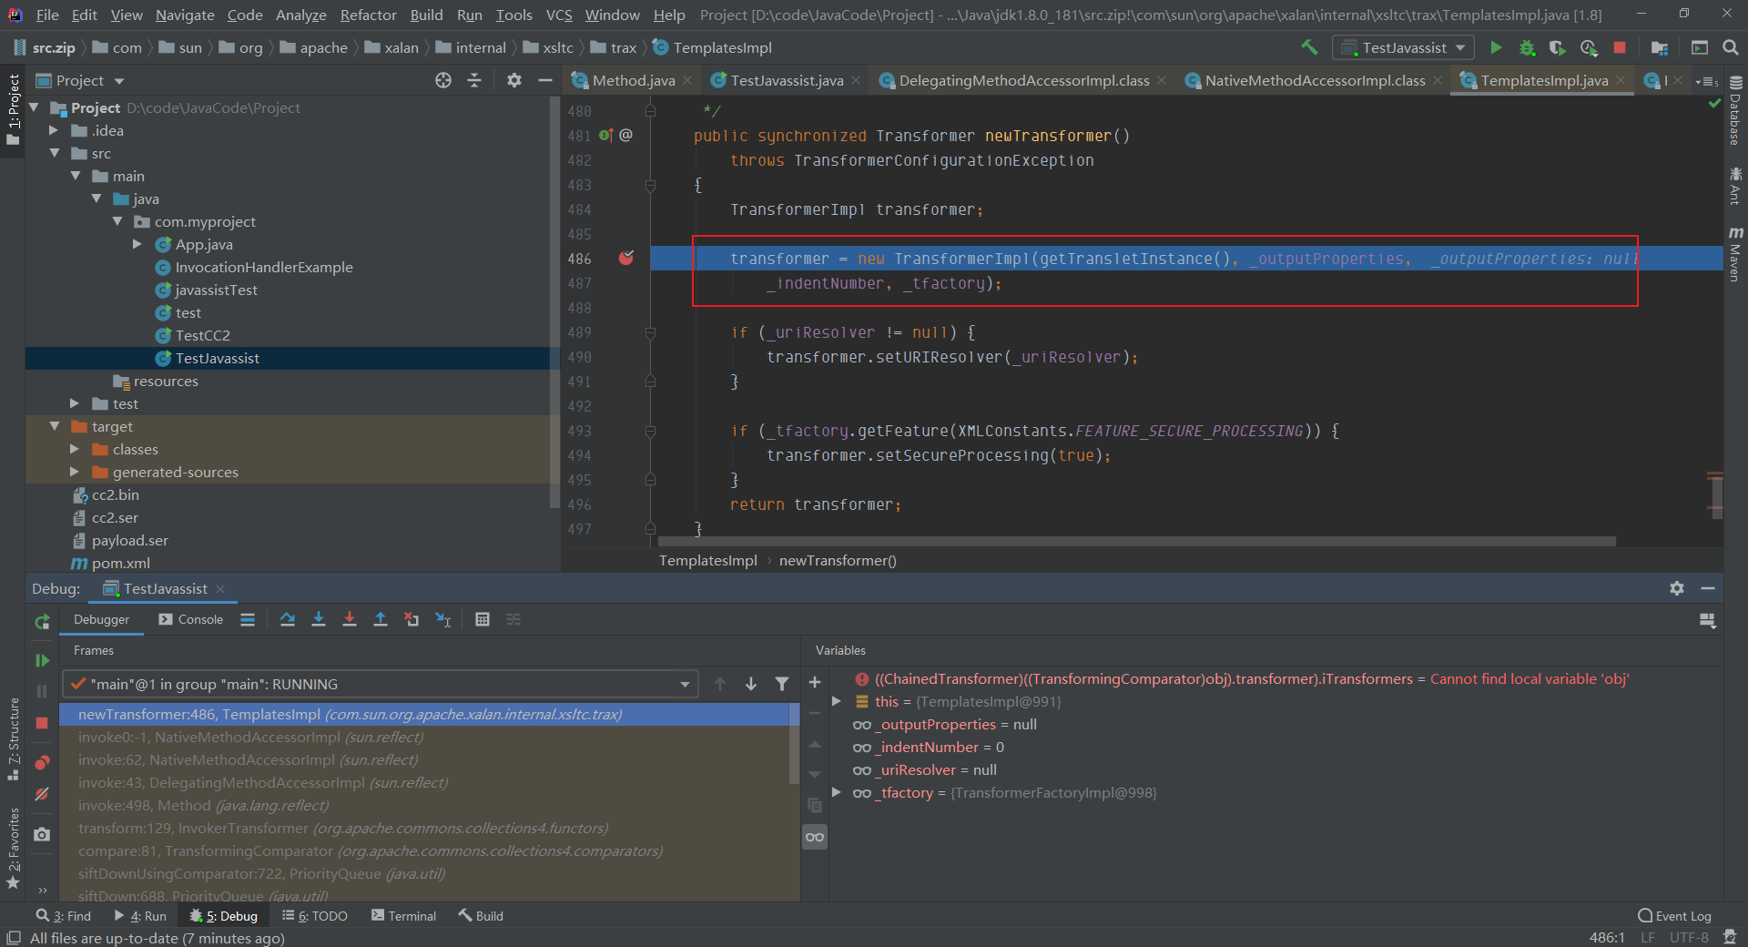Click the Build project hammer icon
This screenshot has width=1748, height=947.
click(x=1309, y=47)
